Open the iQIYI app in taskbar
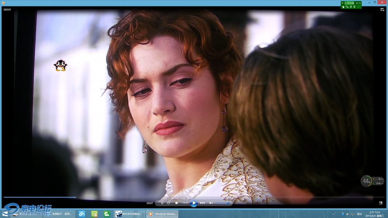Image resolution: width=388 pixels, height=218 pixels. pos(94,214)
